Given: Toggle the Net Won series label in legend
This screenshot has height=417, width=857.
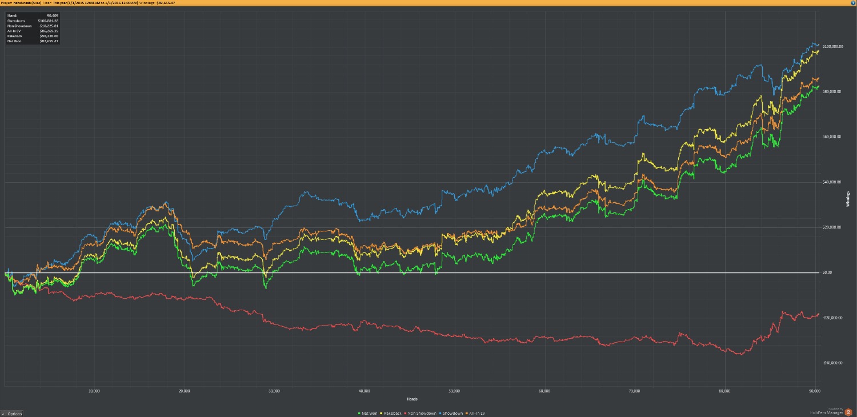Looking at the screenshot, I should tap(369, 413).
